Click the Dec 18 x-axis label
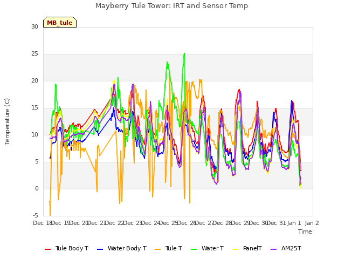Image resolution: width=345 pixels, height=259 pixels. coord(43,223)
